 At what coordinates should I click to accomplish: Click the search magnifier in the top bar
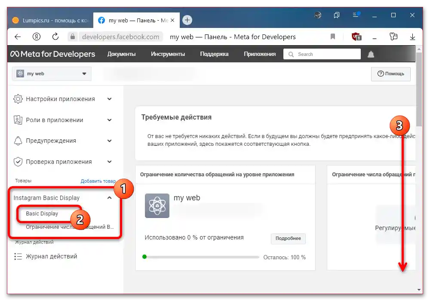coord(291,54)
